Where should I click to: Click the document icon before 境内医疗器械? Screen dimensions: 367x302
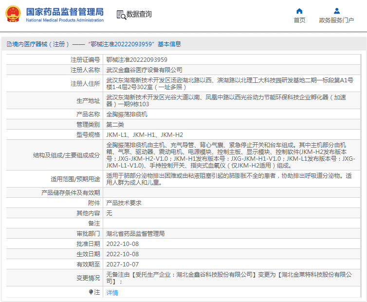(x=9, y=44)
